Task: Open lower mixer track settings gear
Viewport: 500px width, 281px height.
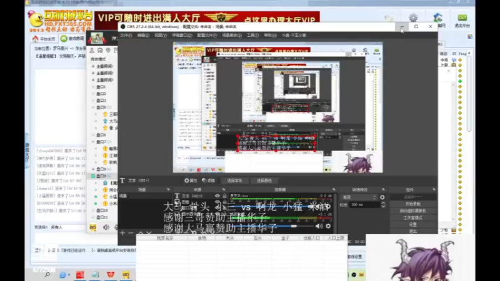Action: click(328, 226)
